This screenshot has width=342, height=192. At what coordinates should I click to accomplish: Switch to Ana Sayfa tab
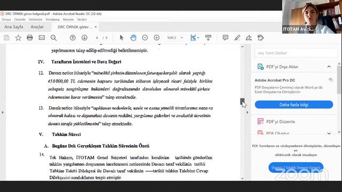click(x=13, y=27)
